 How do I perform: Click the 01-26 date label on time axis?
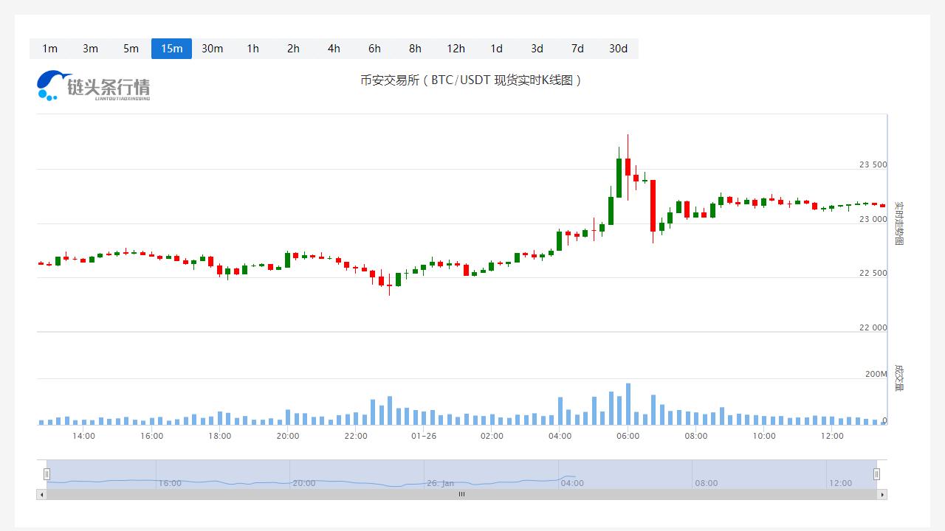point(424,436)
